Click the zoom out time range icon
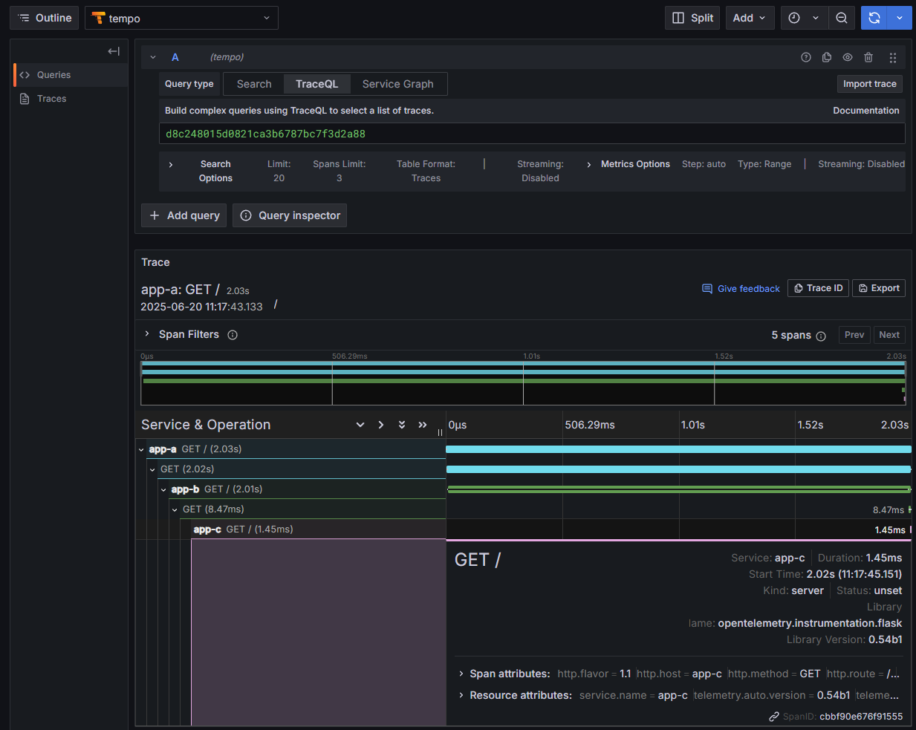The width and height of the screenshot is (916, 730). coord(842,18)
